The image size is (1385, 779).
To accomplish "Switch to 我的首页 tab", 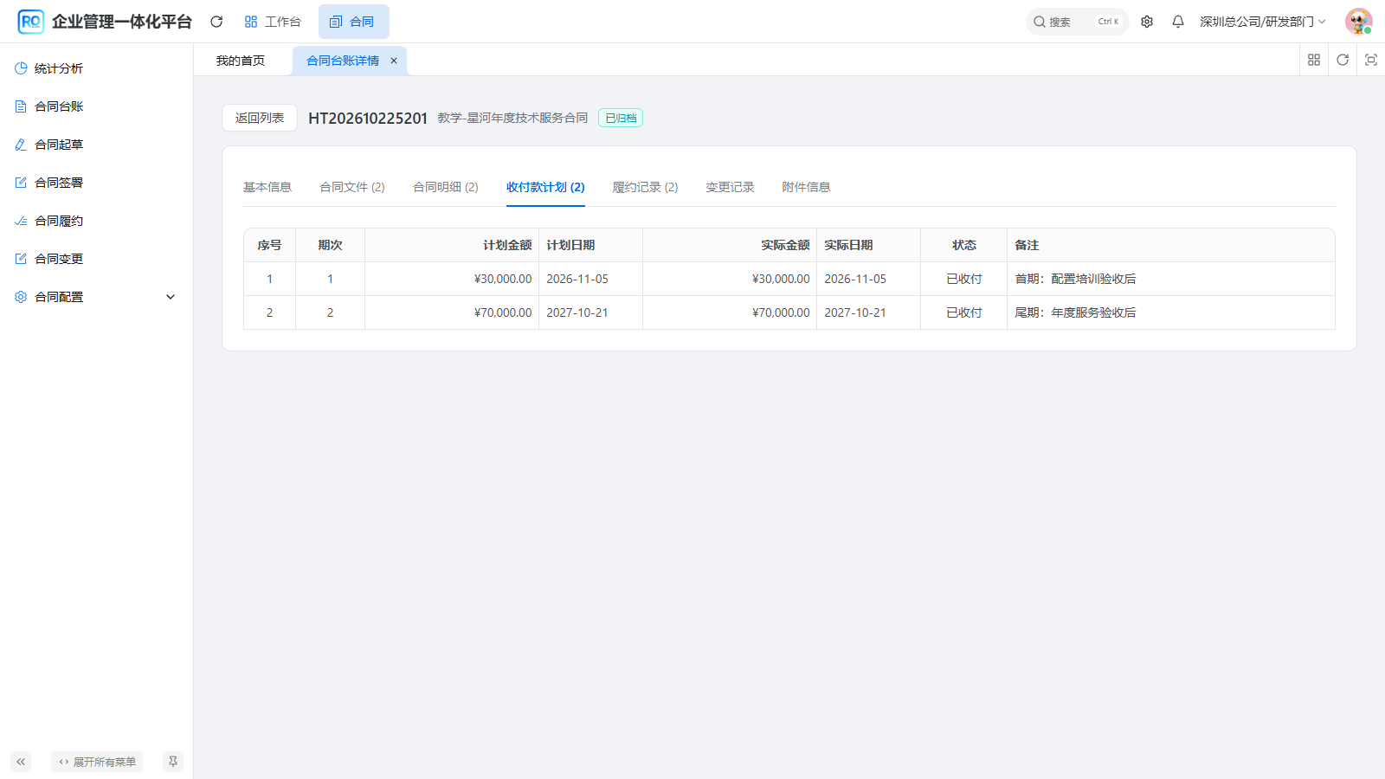I will [241, 61].
